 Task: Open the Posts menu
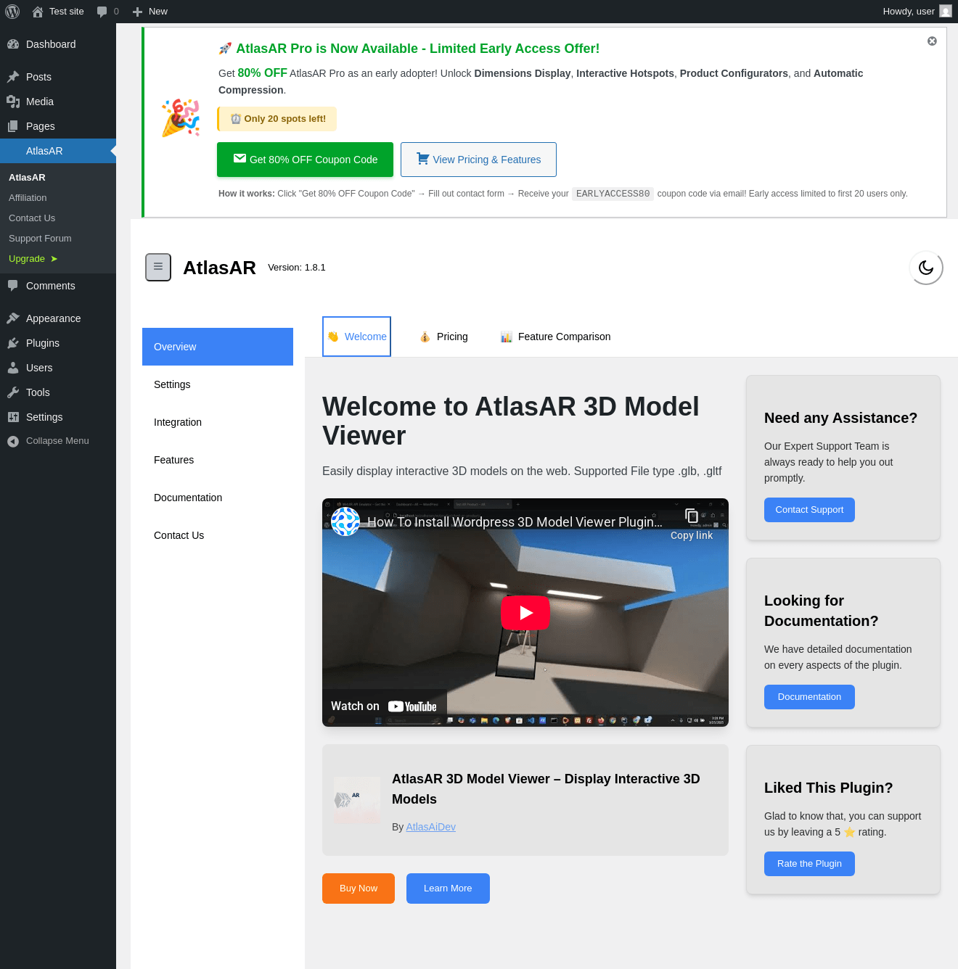coord(58,77)
